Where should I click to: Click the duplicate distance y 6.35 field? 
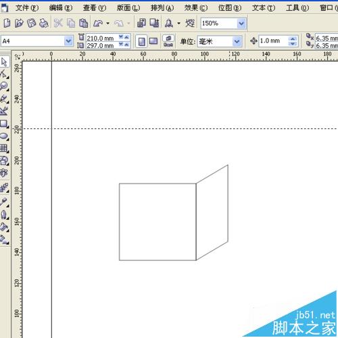pyautogui.click(x=327, y=45)
